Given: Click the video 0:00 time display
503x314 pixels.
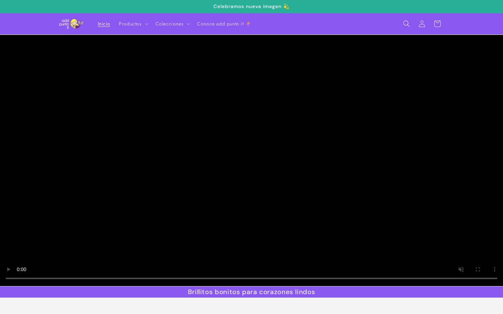Looking at the screenshot, I should click(x=22, y=269).
